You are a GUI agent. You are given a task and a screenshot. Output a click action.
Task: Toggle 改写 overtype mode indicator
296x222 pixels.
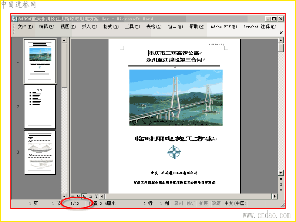click(x=216, y=203)
